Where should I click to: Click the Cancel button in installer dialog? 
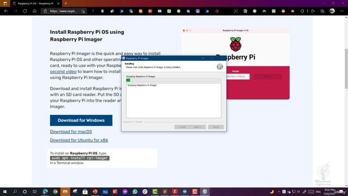click(216, 127)
